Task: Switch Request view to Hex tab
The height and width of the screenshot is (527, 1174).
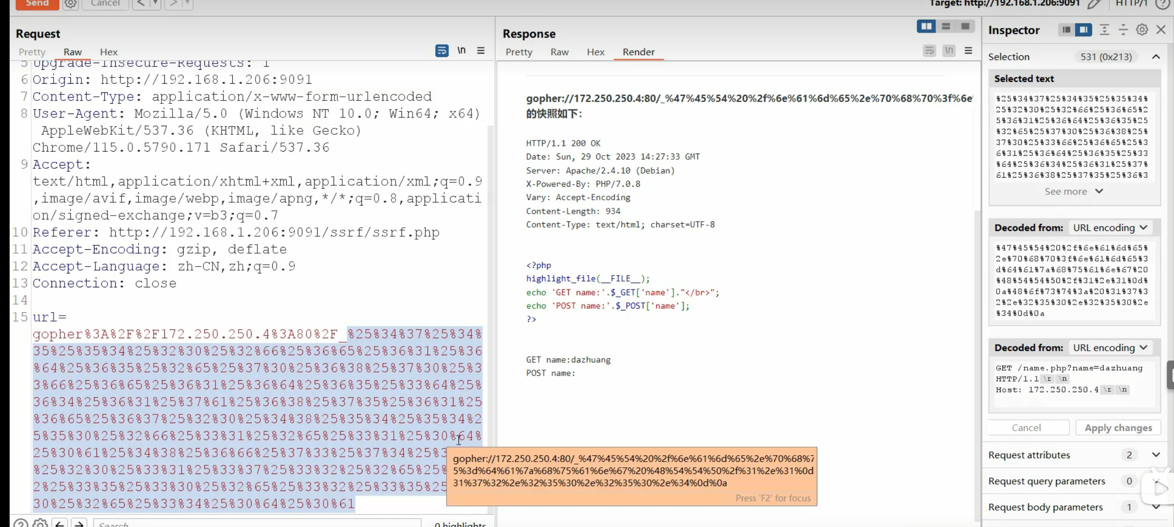Action: tap(108, 52)
